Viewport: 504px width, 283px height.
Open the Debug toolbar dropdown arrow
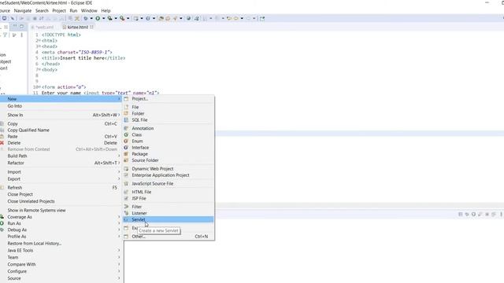tap(91, 18)
